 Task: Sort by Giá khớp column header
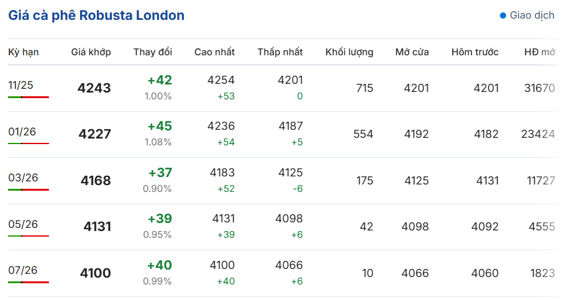[x=91, y=52]
